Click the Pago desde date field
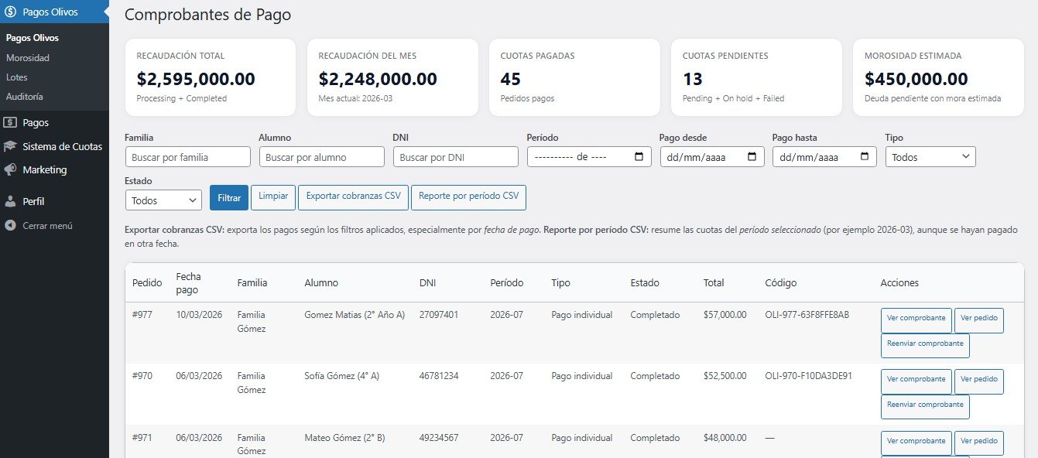This screenshot has width=1038, height=458. point(712,157)
